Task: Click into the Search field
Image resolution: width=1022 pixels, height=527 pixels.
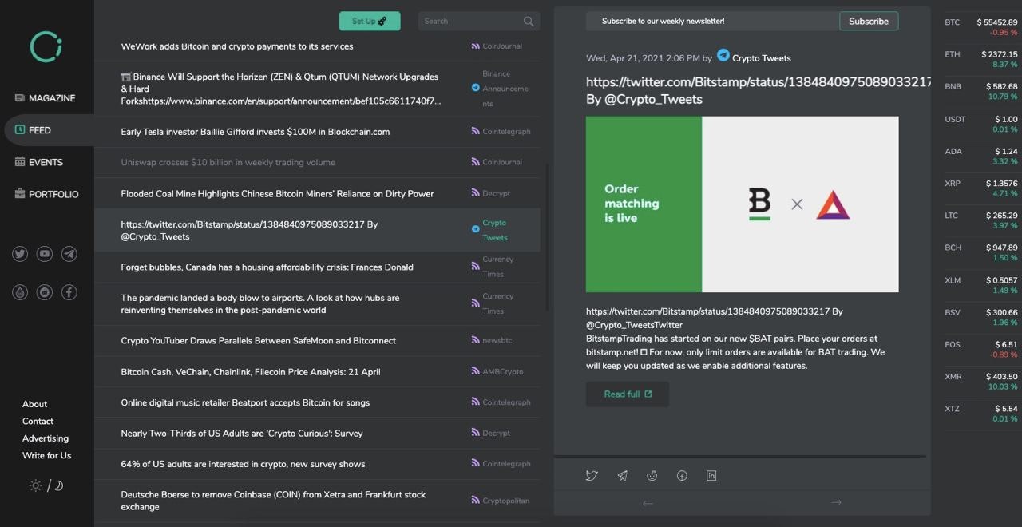Action: coord(479,22)
